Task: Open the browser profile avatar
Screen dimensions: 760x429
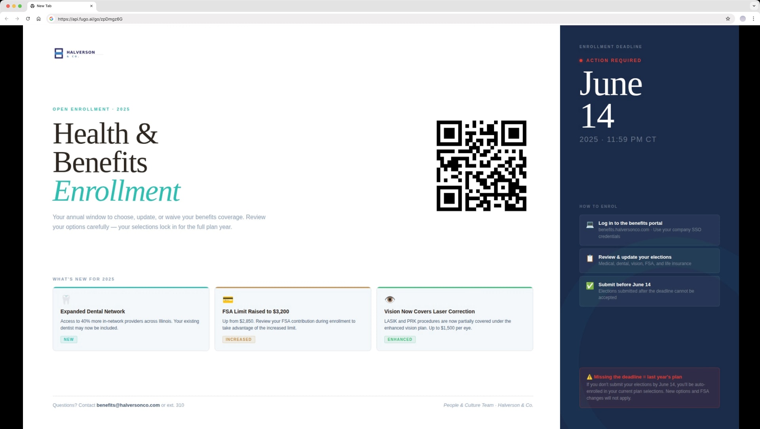Action: coord(743,19)
